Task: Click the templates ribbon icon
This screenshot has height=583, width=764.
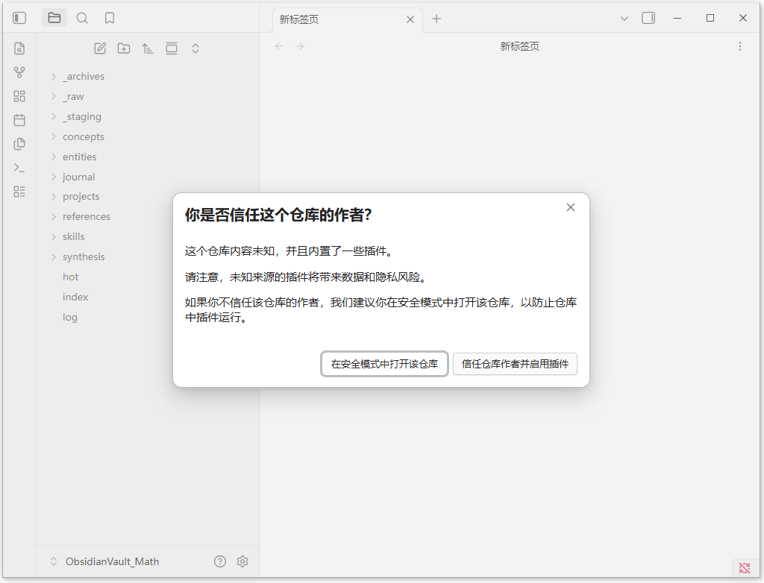Action: point(19,144)
